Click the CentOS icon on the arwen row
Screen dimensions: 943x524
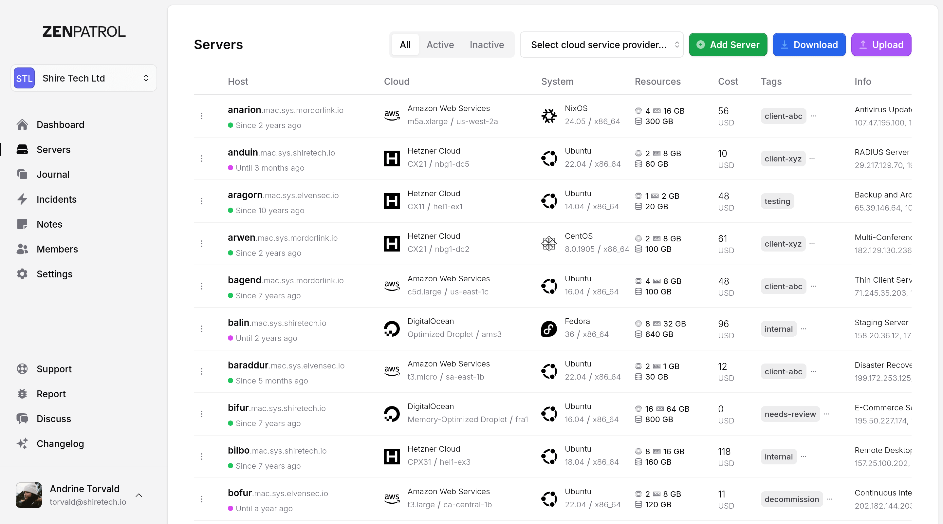(548, 243)
